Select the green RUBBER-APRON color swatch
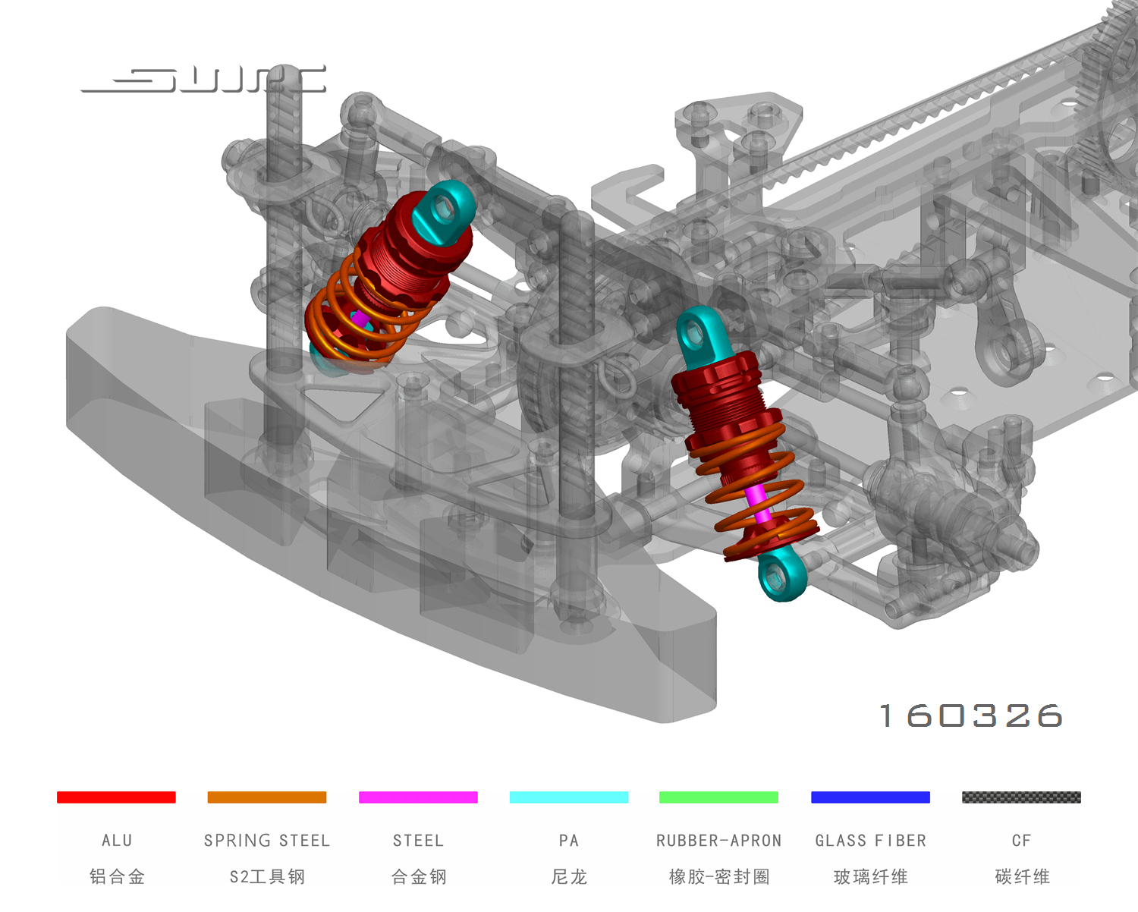This screenshot has height=912, width=1138. (718, 797)
